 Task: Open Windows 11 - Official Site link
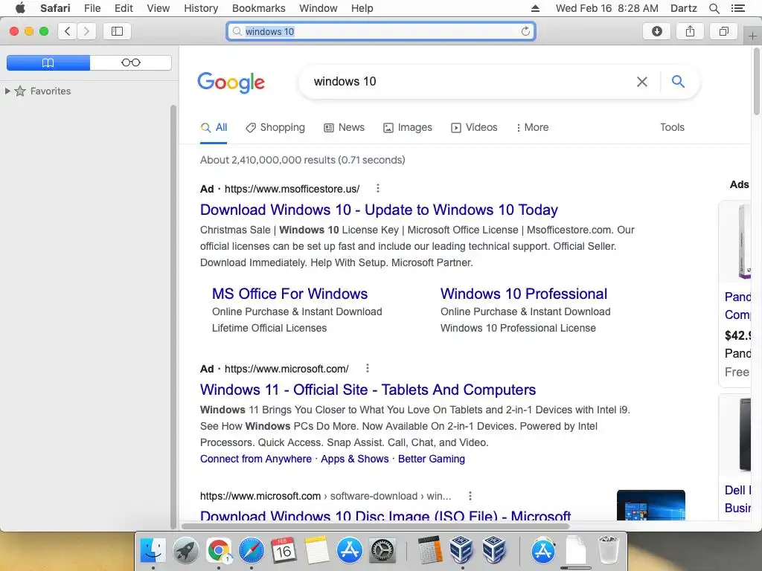tap(368, 390)
